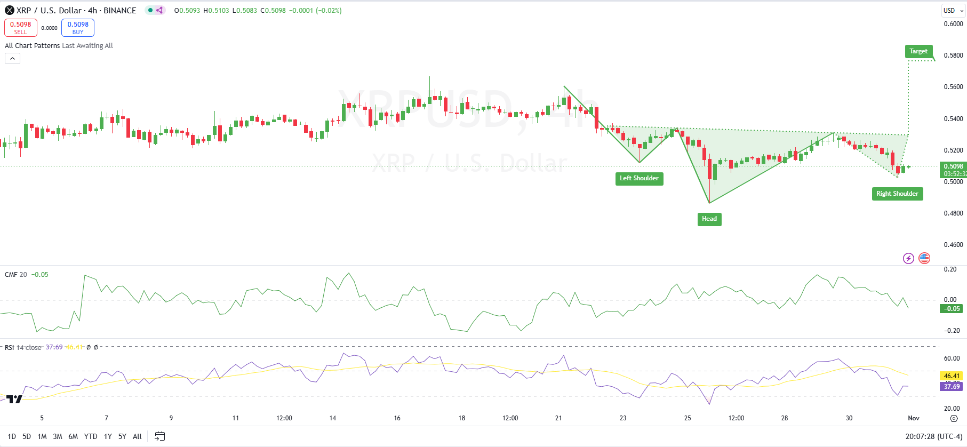
Task: Select the YTD time range
Action: point(91,436)
